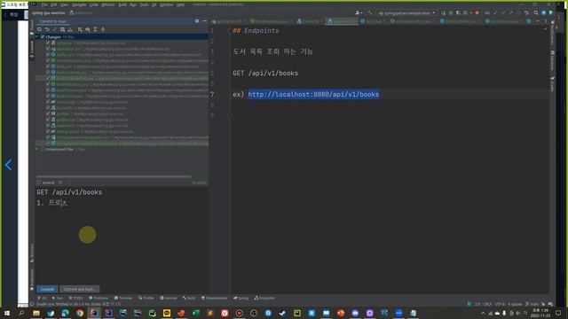Screen dimensions: 568x319
Task: Click the Debug icon in main toolbar
Action: click(x=451, y=12)
